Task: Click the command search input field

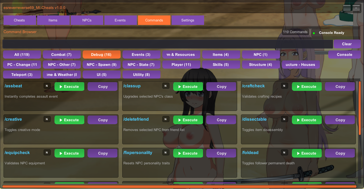Action: click(x=167, y=44)
